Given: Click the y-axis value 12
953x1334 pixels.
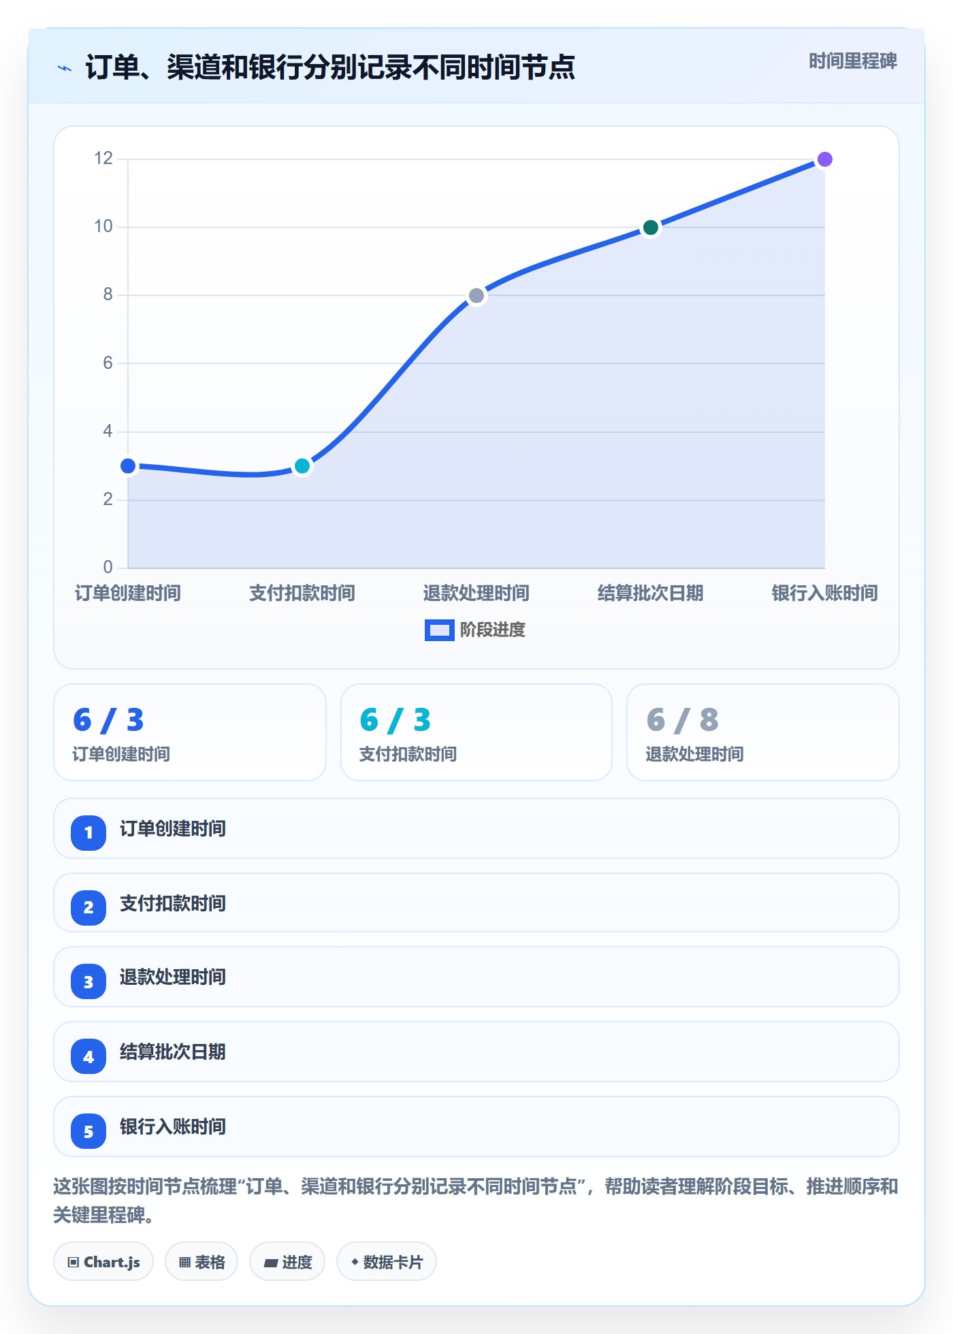Looking at the screenshot, I should [x=103, y=159].
